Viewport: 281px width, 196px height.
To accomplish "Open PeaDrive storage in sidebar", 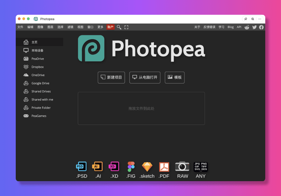I will (39, 59).
